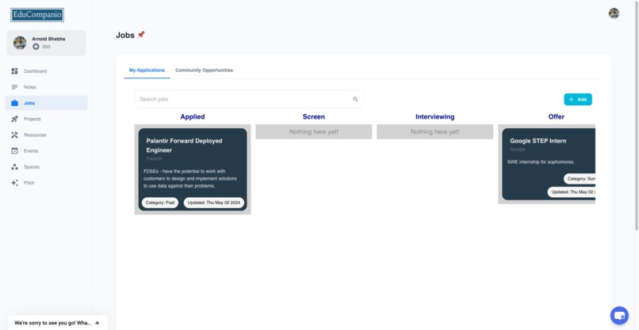Click the Add job button

(x=578, y=99)
